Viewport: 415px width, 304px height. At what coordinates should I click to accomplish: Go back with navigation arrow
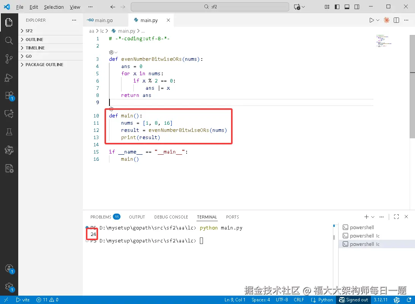[113, 7]
